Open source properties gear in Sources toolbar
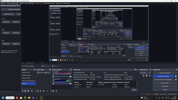178x100 pixels. pos(44,91)
